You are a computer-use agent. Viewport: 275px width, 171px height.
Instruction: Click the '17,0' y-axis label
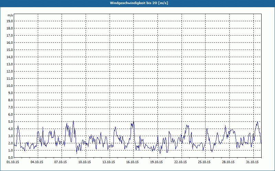coord(10,36)
